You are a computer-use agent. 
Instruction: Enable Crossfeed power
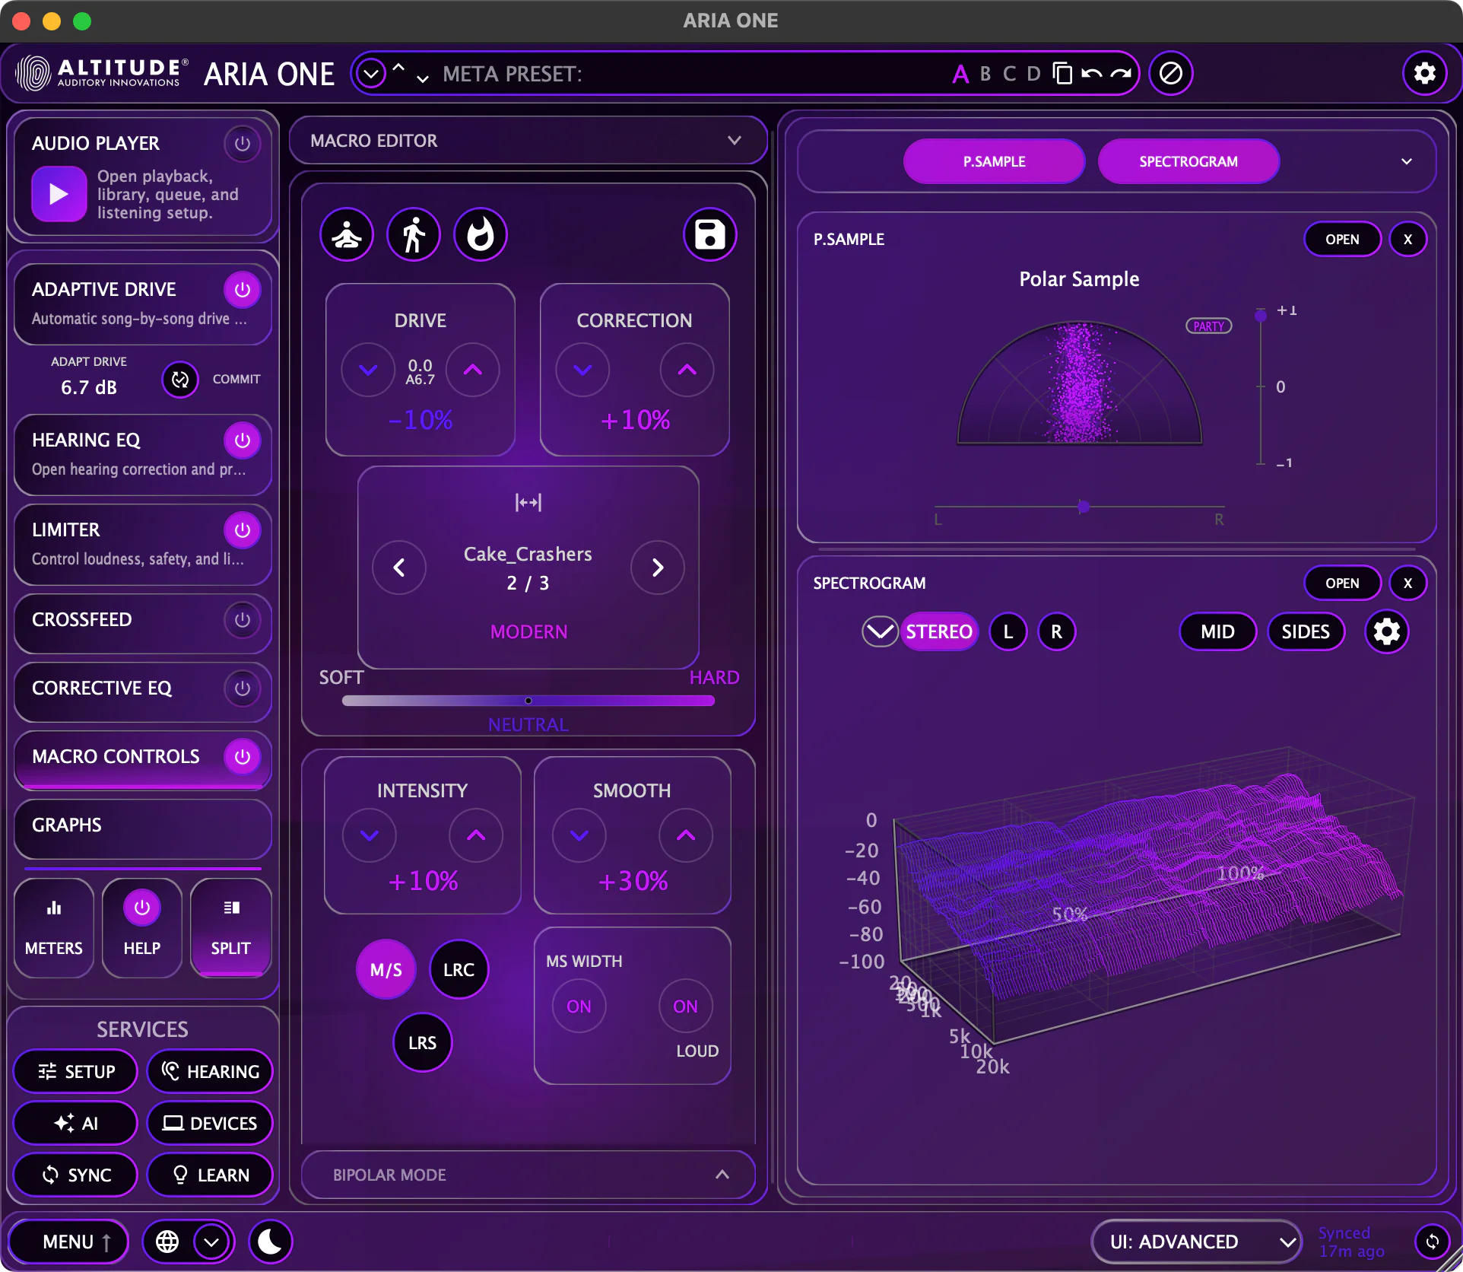243,619
